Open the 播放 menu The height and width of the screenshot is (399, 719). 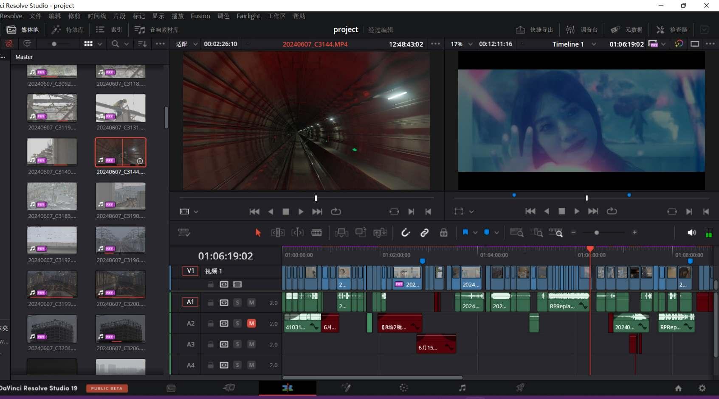click(x=178, y=16)
